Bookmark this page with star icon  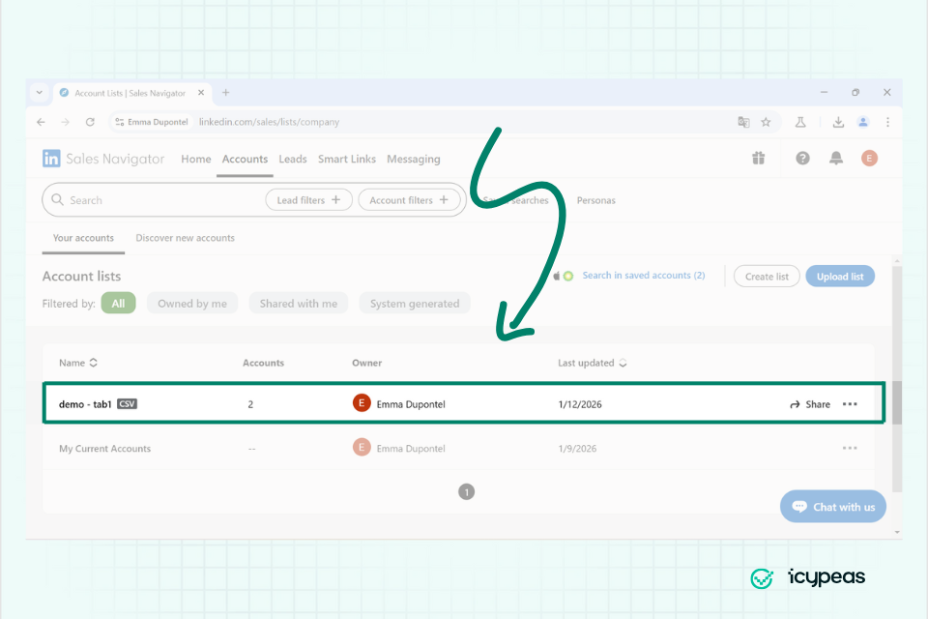tap(766, 122)
